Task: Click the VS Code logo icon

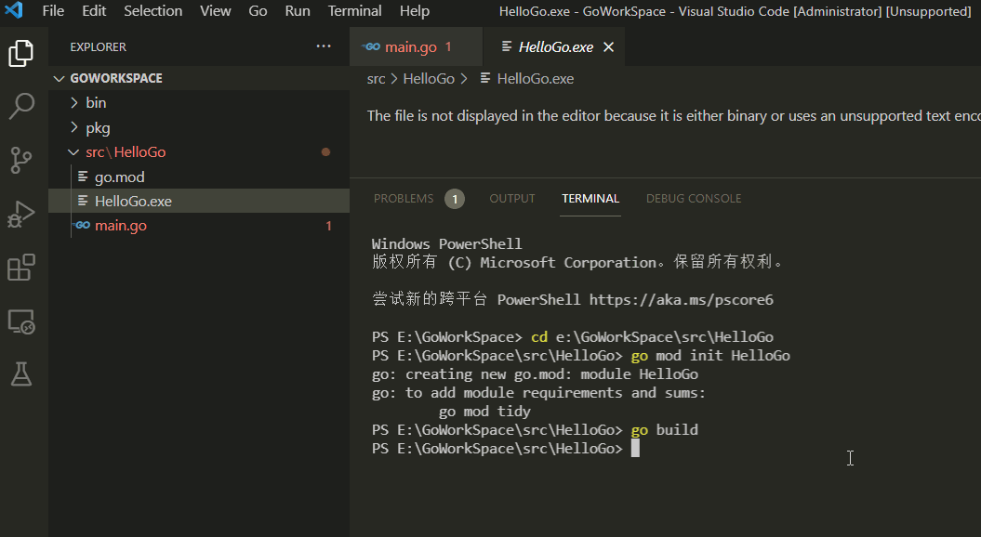Action: [x=14, y=10]
